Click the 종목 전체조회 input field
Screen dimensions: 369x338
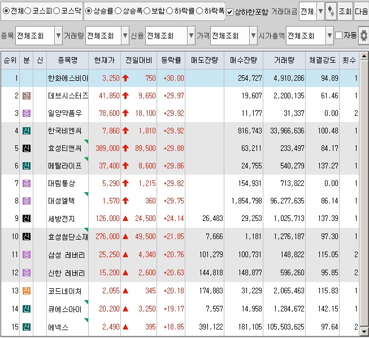pos(35,36)
